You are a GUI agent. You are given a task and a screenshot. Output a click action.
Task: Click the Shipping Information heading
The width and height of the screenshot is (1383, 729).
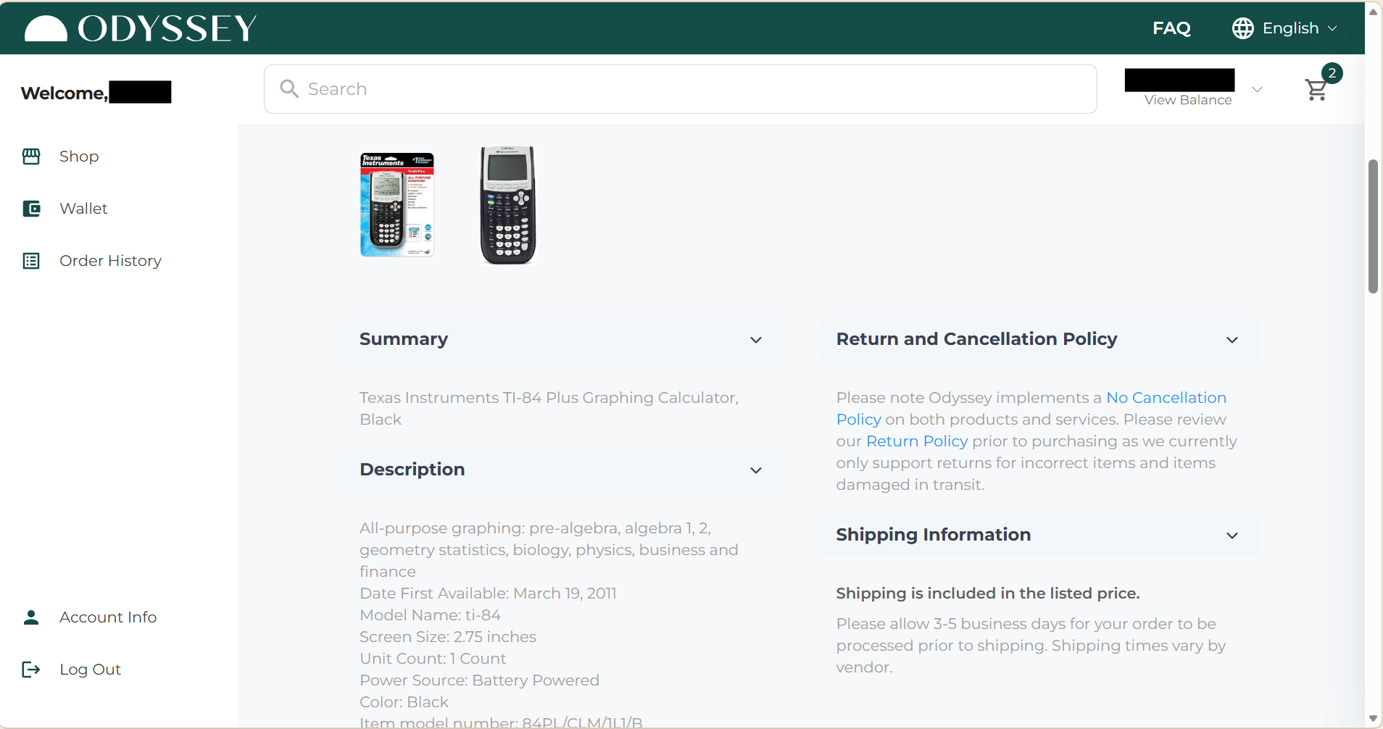pyautogui.click(x=934, y=535)
